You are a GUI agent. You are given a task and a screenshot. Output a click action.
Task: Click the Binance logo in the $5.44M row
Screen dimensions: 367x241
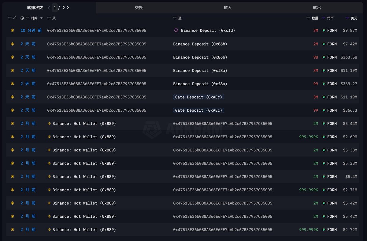[50, 124]
